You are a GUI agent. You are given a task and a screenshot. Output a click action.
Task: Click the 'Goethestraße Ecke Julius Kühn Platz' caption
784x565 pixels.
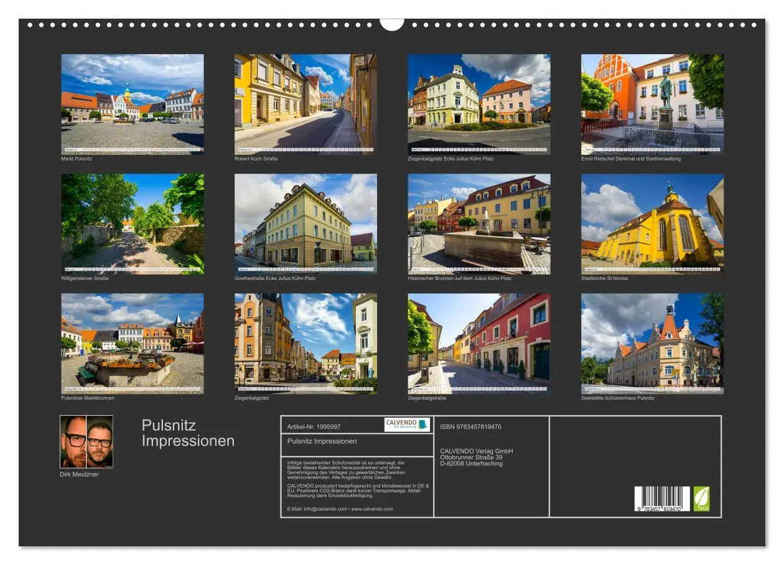coord(275,278)
